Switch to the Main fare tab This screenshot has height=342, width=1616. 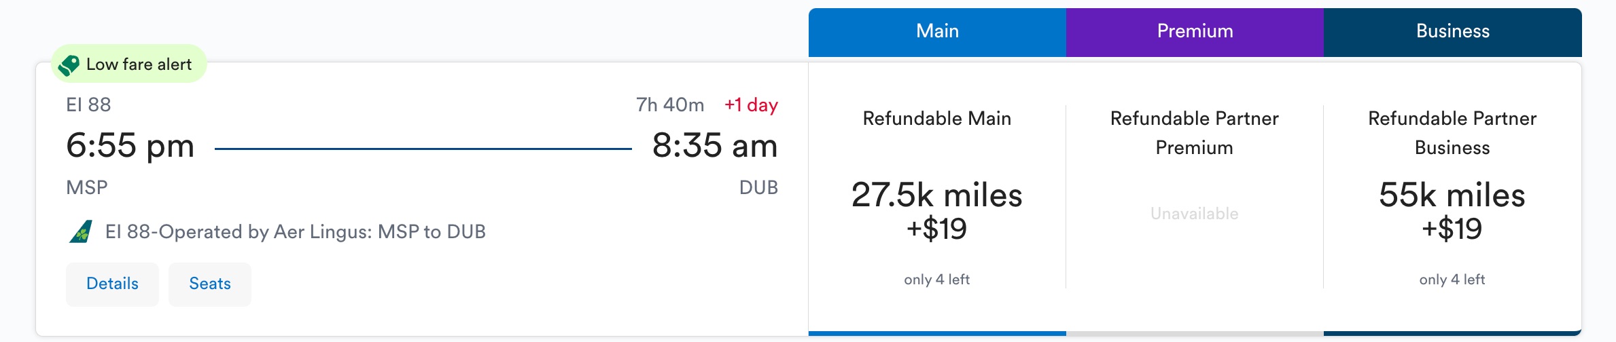(937, 31)
